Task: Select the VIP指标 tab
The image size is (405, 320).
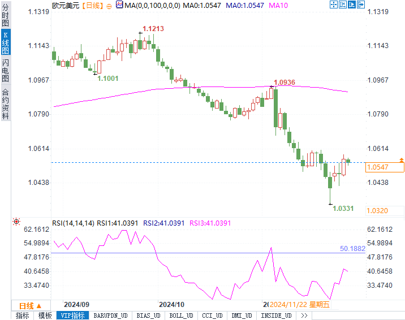Action: 72,315
